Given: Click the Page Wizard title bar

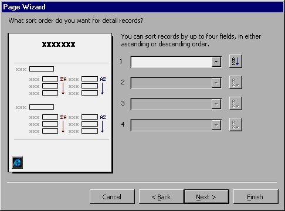Looking at the screenshot, I should pos(142,7).
